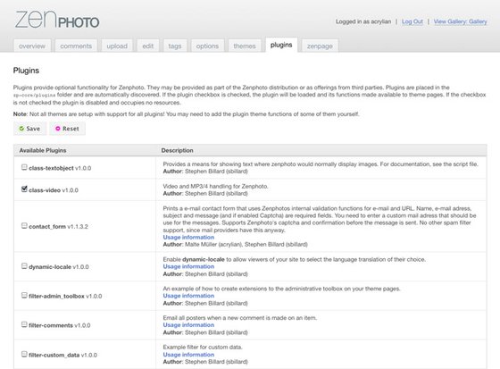Enable the class-textobject plugin checkbox
The width and height of the screenshot is (500, 369).
[x=24, y=167]
